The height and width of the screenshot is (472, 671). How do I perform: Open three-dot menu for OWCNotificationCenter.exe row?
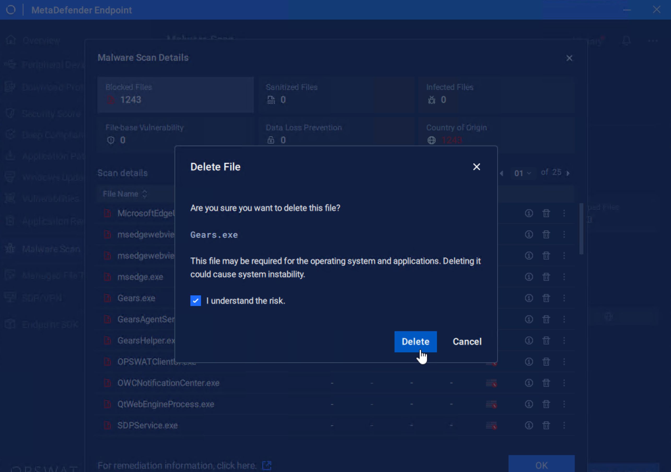click(564, 383)
